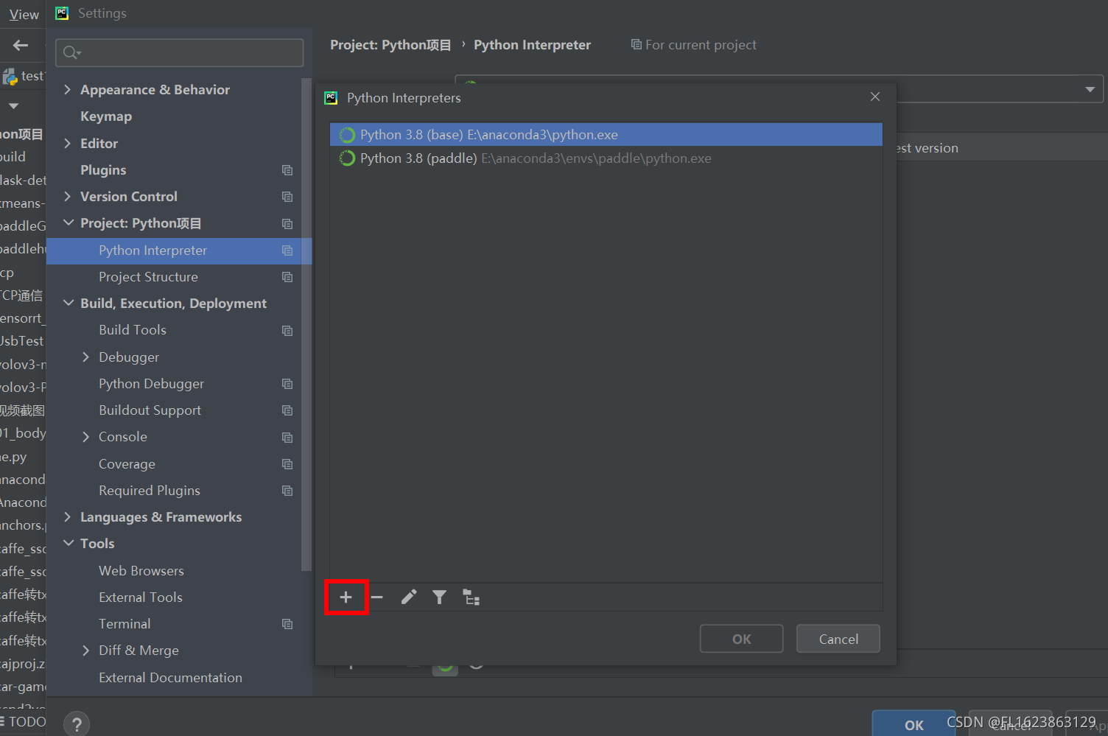Open Plugins settings page
This screenshot has height=736, width=1108.
click(103, 170)
